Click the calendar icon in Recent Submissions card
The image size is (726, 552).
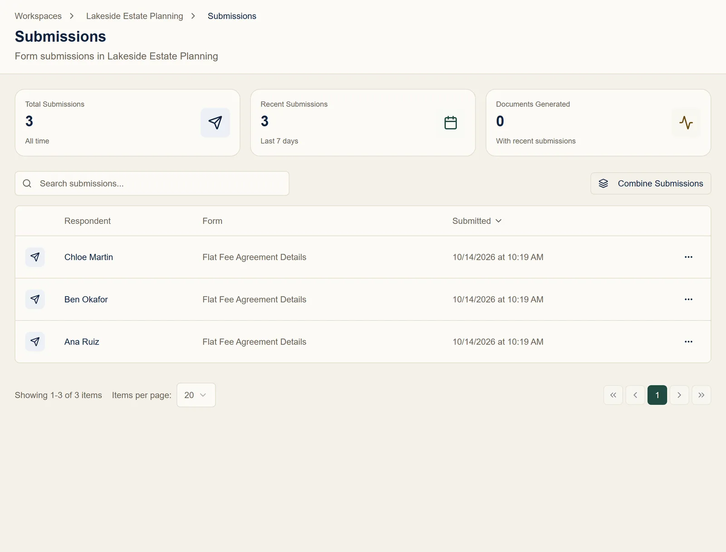[x=451, y=123]
